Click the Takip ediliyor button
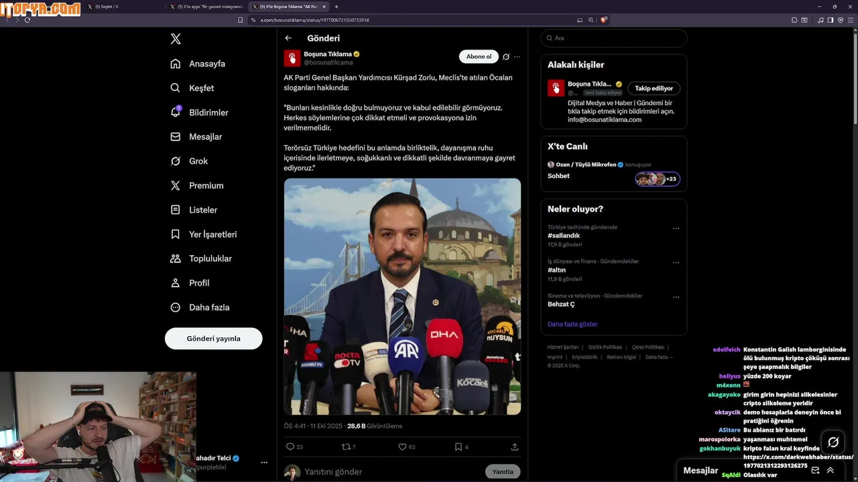The image size is (858, 482). 654,88
